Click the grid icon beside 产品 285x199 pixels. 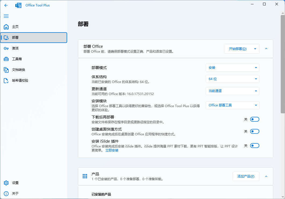click(85, 176)
